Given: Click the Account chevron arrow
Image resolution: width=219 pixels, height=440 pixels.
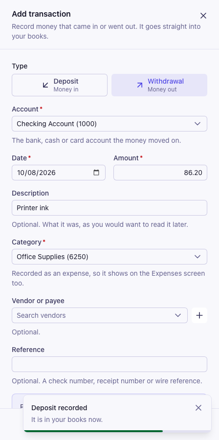Looking at the screenshot, I should tap(197, 124).
